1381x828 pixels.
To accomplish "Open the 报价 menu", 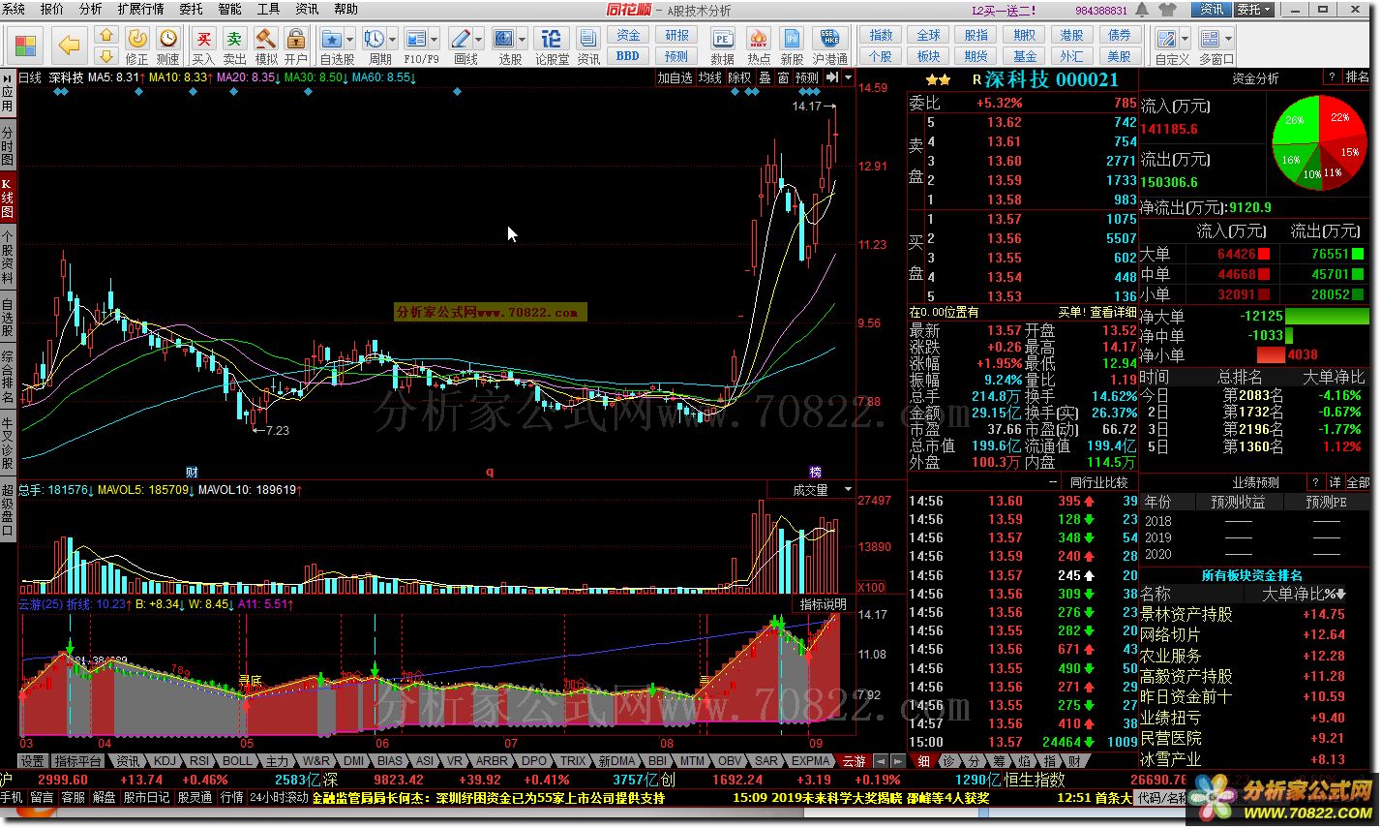I will pyautogui.click(x=52, y=9).
